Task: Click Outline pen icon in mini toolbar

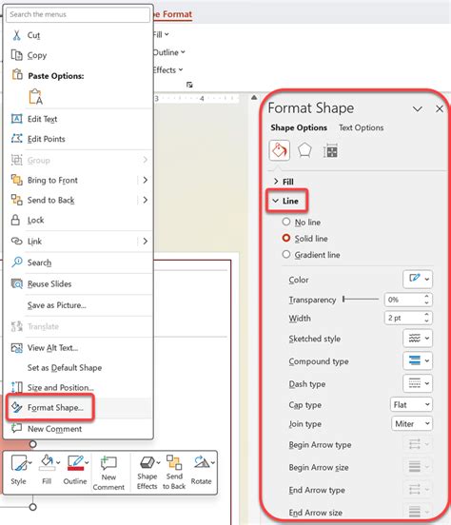Action: point(75,463)
